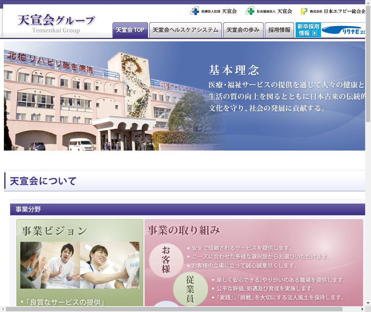Click the green cross icon of 社会福祉法人 天宣会
The width and height of the screenshot is (371, 312).
coord(250,11)
